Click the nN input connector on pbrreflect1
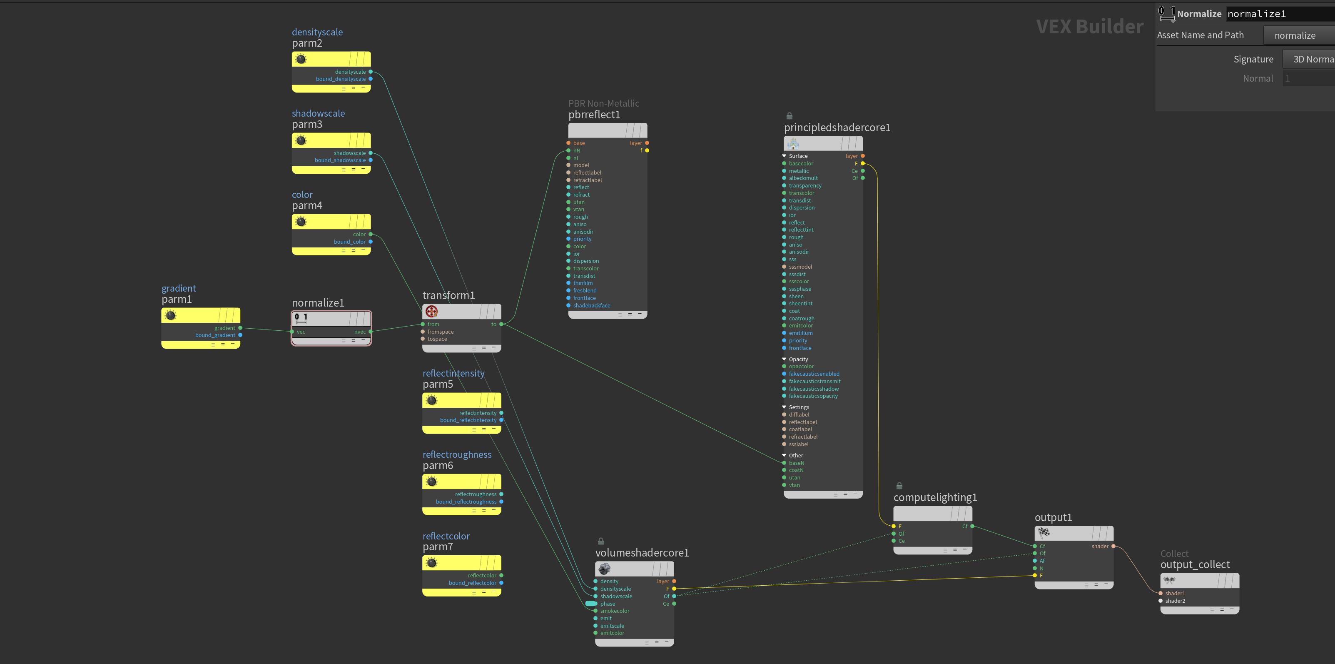 coord(568,151)
